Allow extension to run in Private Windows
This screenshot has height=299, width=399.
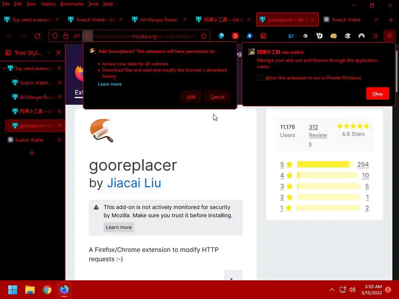[x=260, y=77]
